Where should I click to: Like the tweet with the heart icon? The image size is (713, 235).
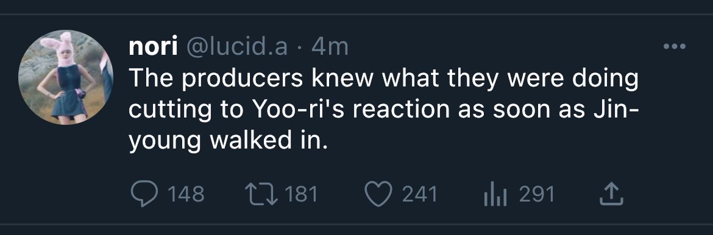click(x=378, y=194)
